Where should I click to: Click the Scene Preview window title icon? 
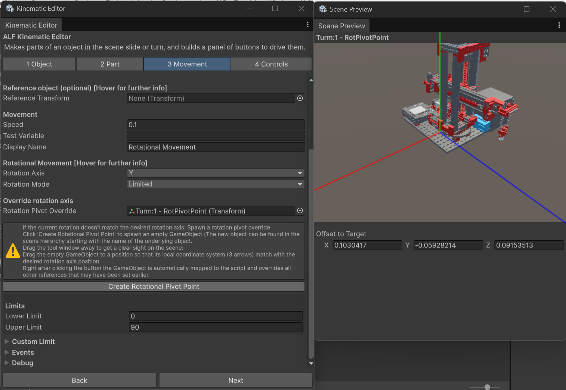point(323,9)
